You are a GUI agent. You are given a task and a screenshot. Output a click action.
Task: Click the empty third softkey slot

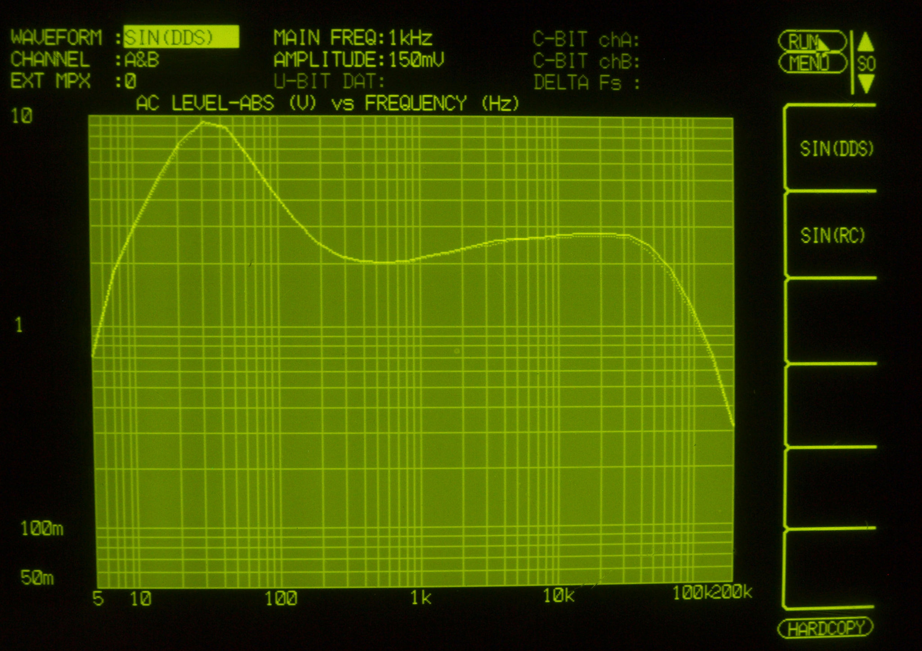[x=831, y=320]
